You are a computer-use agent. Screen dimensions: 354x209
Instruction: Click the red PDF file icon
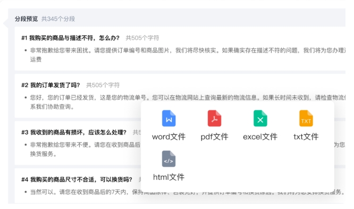pos(215,118)
